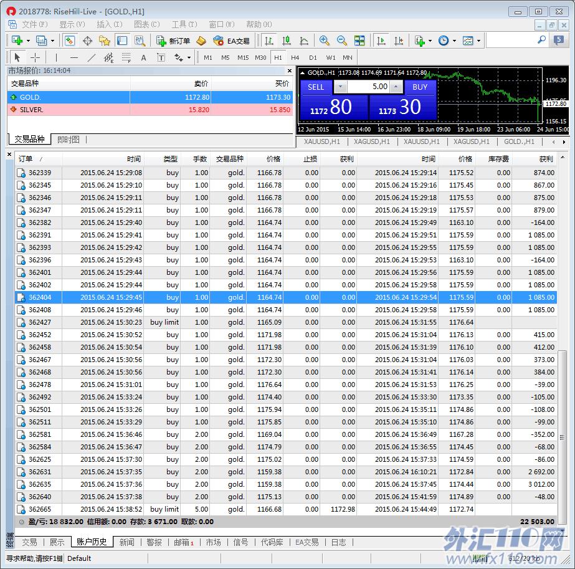The width and height of the screenshot is (575, 569).
Task: Open the 插入 menu
Action: (x=109, y=24)
